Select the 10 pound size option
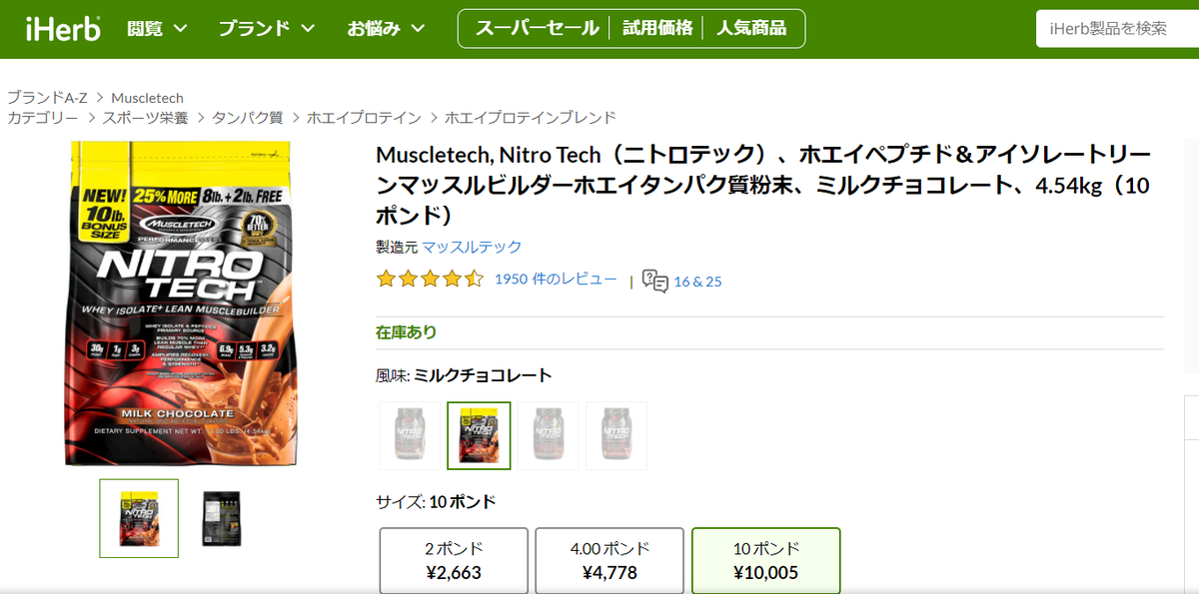Viewport: 1199px width, 594px height. coord(766,561)
